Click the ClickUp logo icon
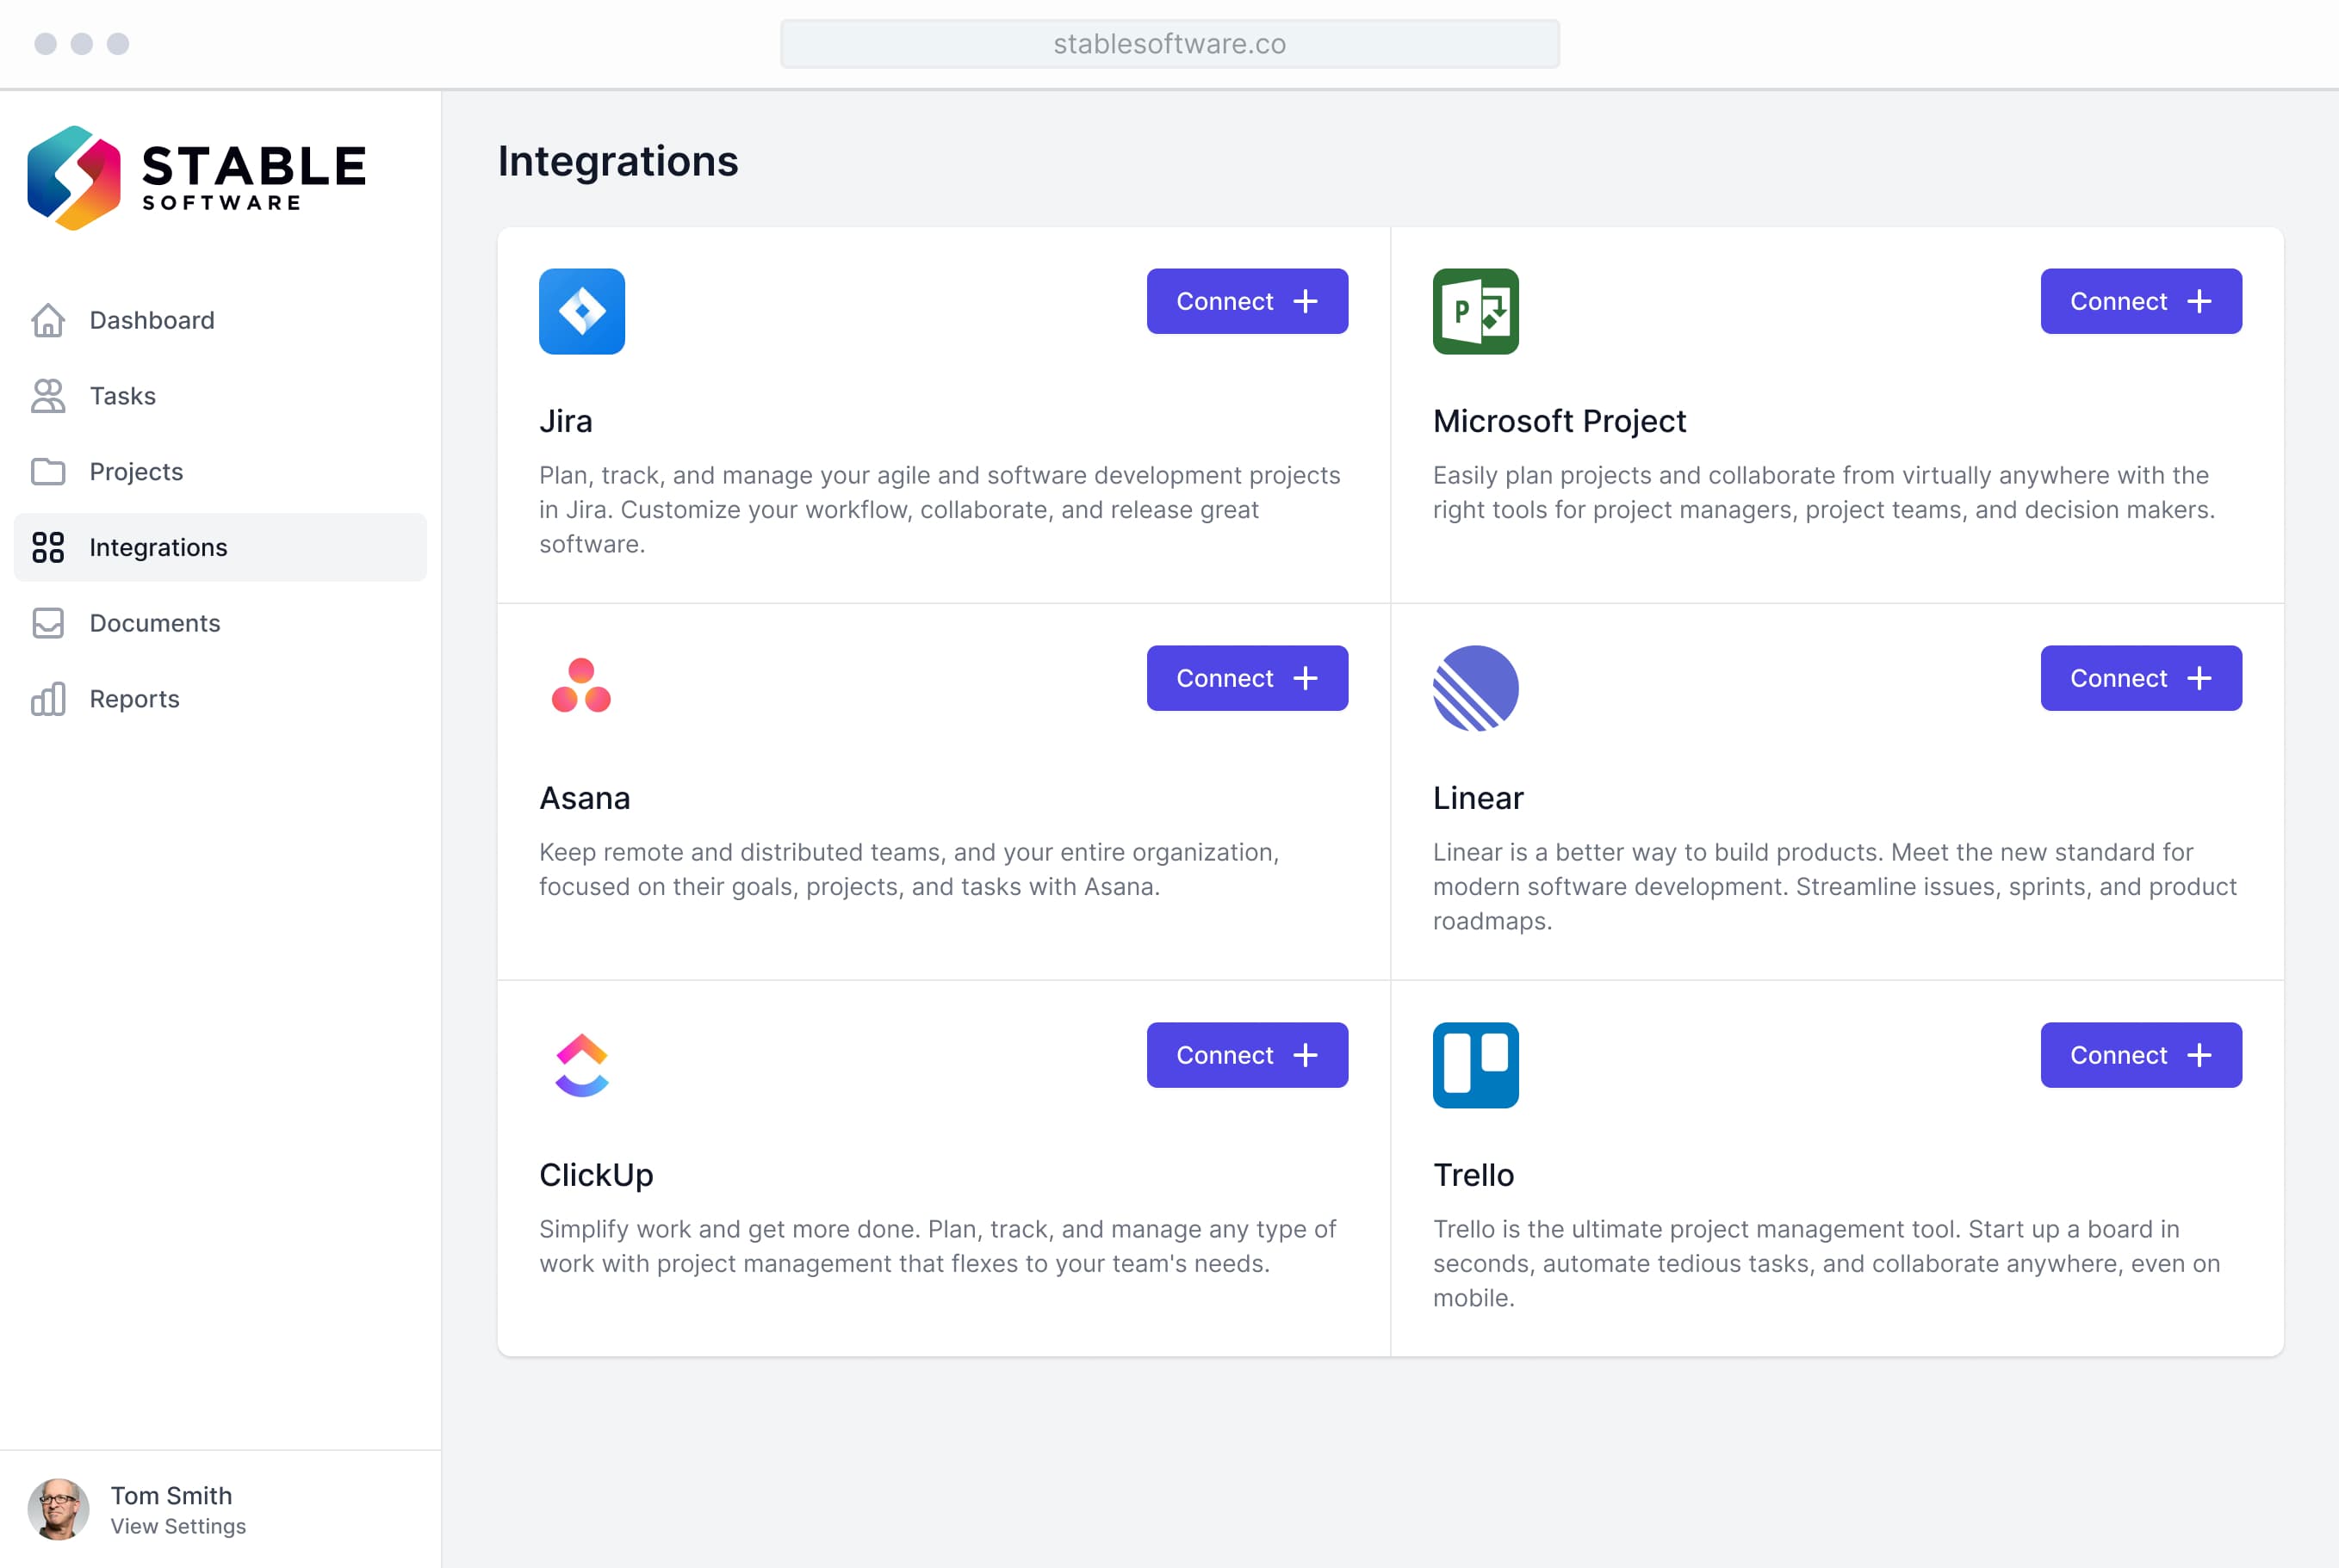 point(582,1065)
